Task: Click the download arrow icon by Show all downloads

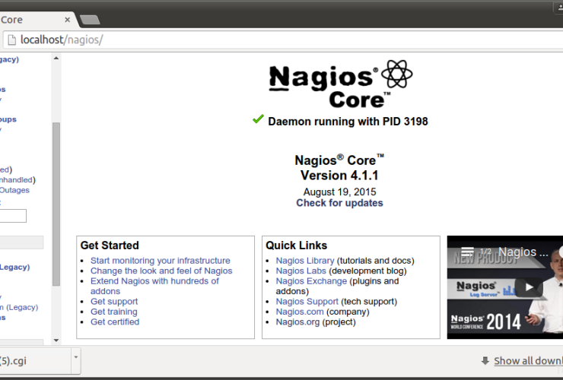Action: (x=485, y=361)
